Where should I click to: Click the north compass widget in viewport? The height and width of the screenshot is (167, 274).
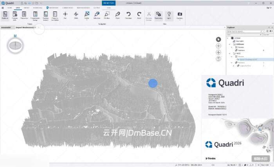coord(15,45)
